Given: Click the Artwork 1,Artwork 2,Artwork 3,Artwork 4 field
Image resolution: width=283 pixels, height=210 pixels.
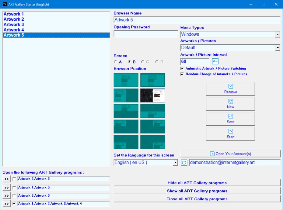Looking at the screenshot, I should click(64, 204).
